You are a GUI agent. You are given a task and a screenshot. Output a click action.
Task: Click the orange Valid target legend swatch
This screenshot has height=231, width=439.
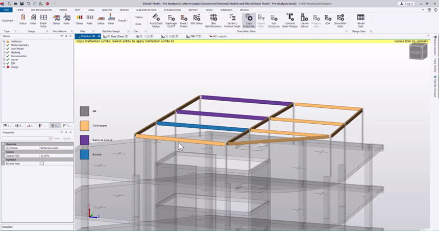coord(85,126)
